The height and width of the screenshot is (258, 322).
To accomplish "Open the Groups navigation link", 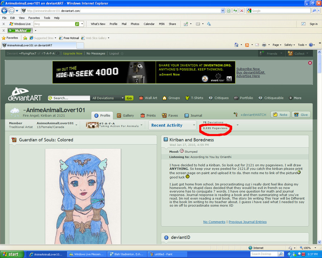I will coord(171,98).
